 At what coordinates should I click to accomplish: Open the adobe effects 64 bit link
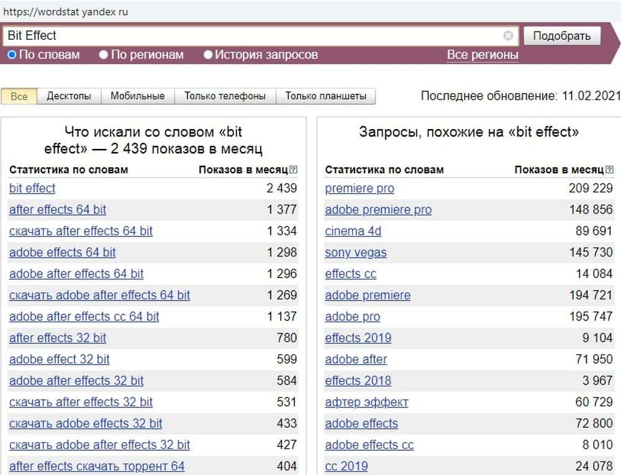click(x=63, y=253)
